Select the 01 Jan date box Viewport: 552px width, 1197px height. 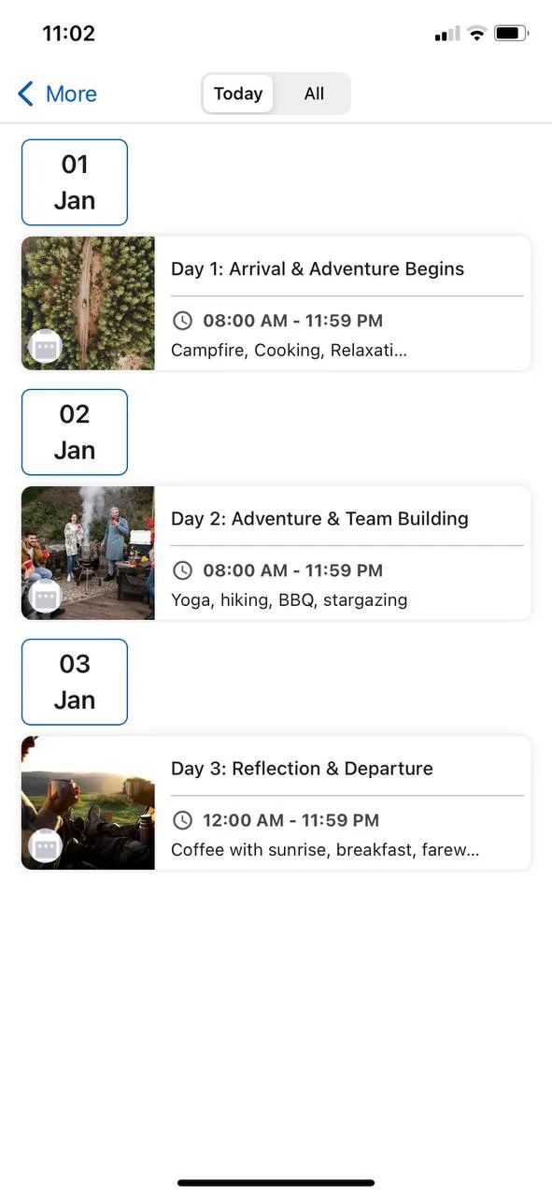tap(75, 182)
